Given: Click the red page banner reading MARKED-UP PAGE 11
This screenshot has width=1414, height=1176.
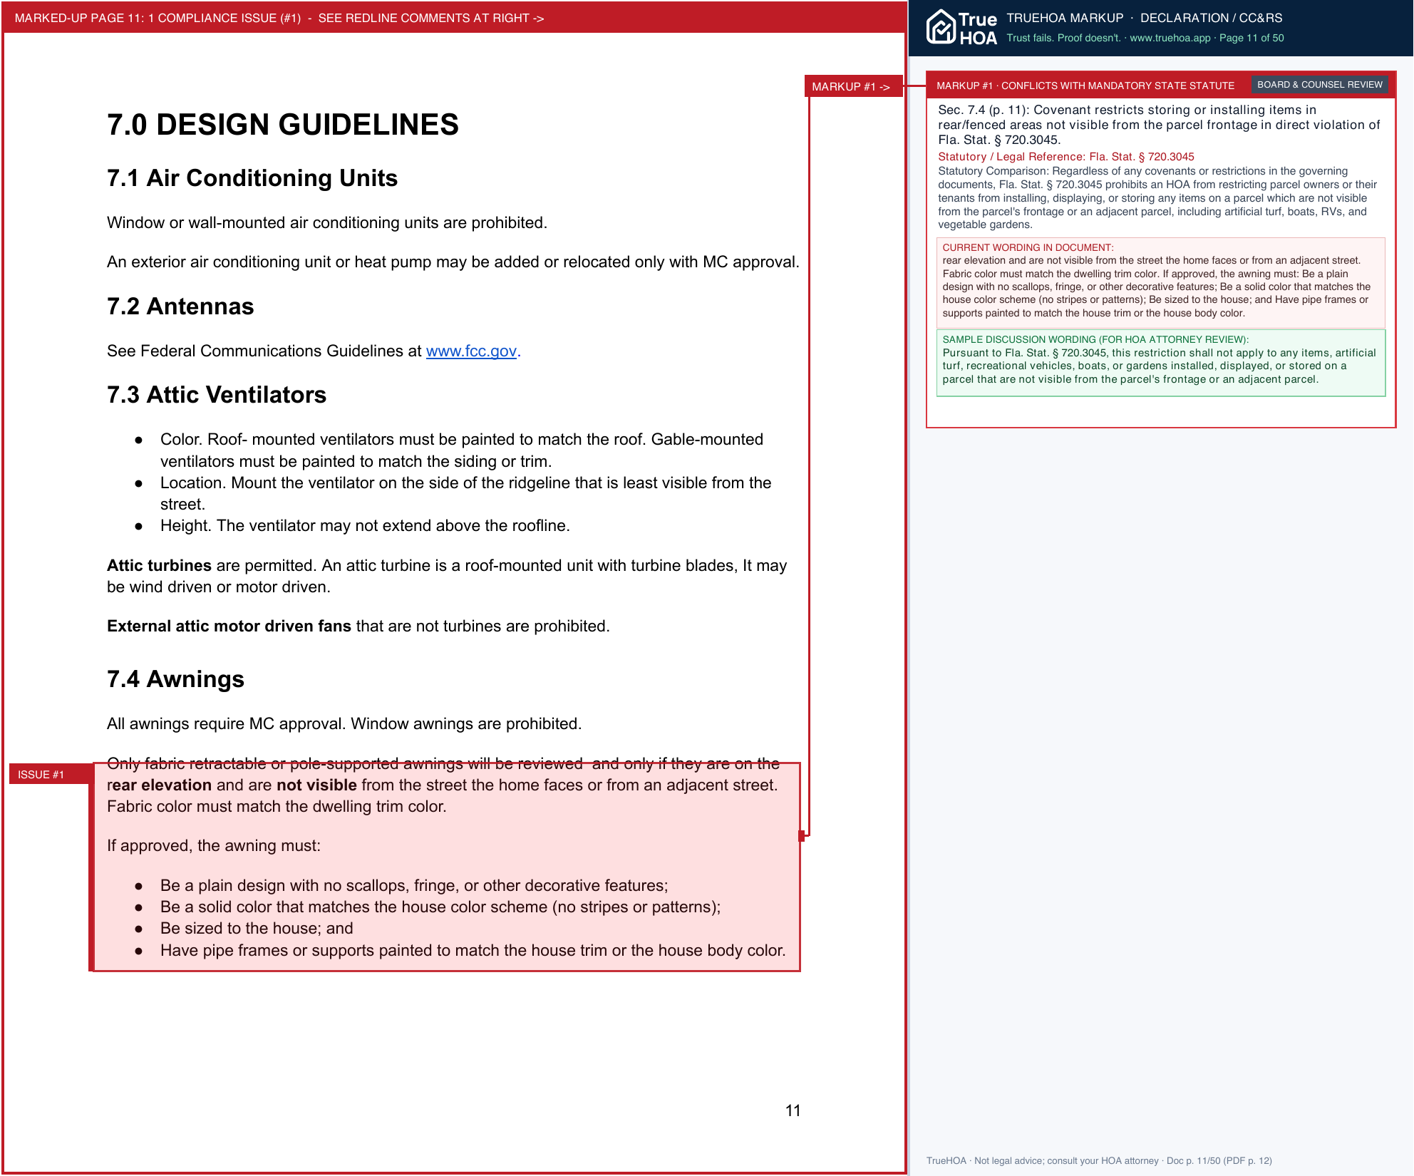Looking at the screenshot, I should [454, 18].
